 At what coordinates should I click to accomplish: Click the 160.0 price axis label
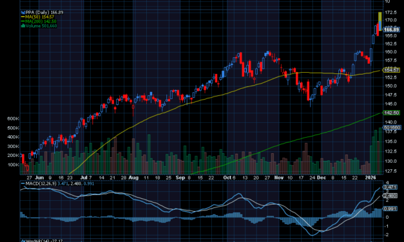click(390, 51)
